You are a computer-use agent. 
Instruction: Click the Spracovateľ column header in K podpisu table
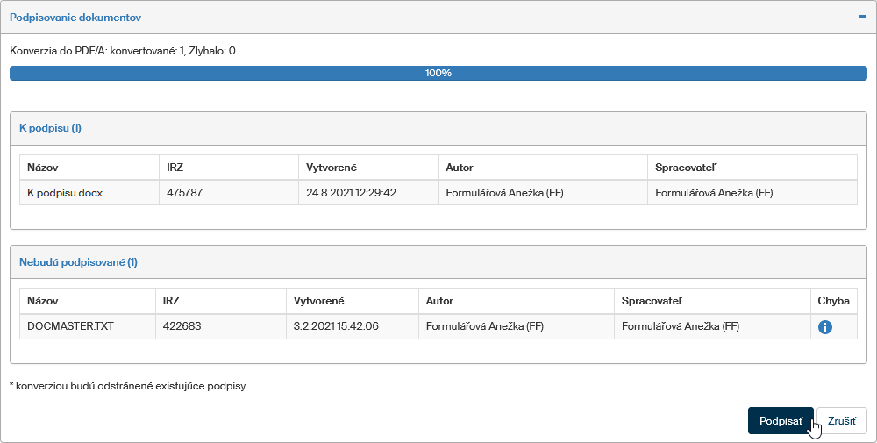pyautogui.click(x=686, y=167)
